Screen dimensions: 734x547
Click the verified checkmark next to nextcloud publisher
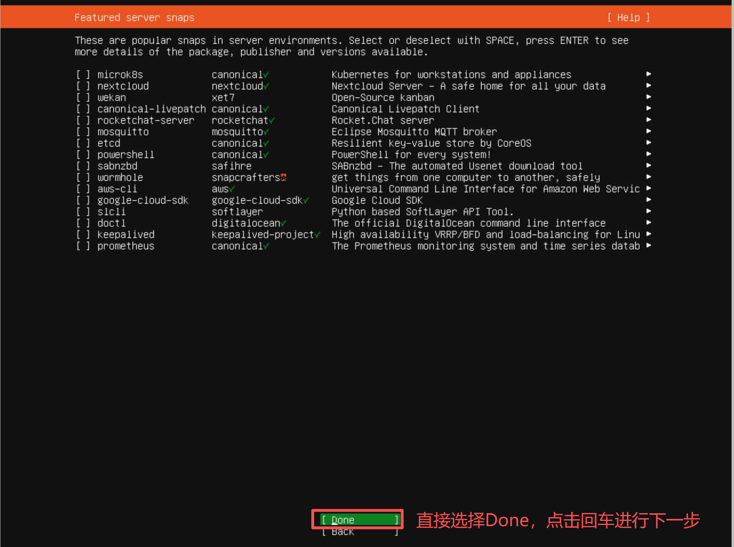pyautogui.click(x=266, y=86)
